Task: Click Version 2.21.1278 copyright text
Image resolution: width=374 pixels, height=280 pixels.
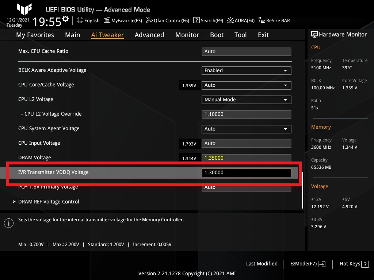Action: click(x=187, y=273)
